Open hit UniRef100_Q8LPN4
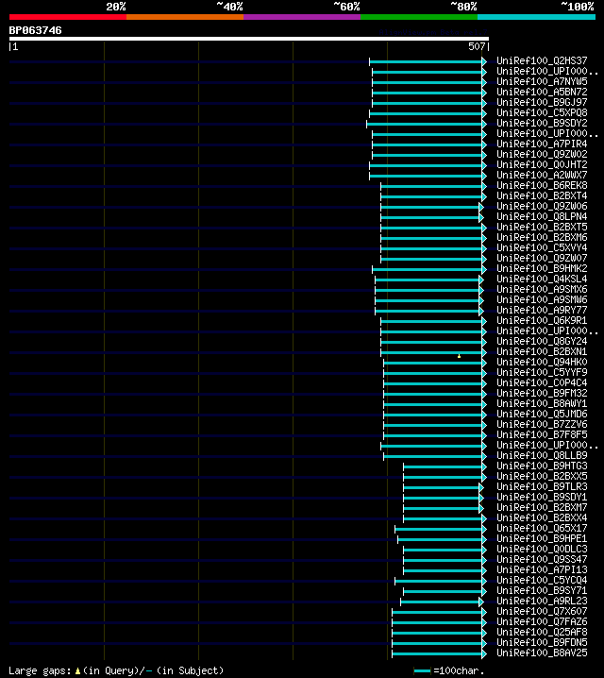The height and width of the screenshot is (678, 604). click(542, 216)
